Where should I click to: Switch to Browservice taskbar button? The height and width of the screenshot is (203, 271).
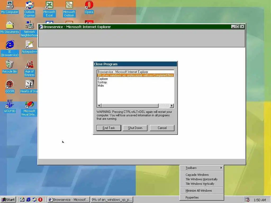(69, 200)
